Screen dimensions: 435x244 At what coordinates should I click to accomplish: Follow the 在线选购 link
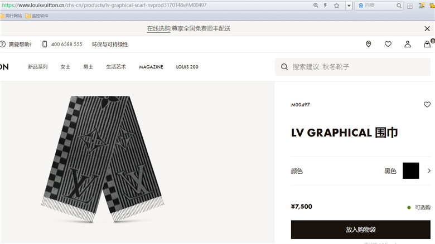[159, 28]
